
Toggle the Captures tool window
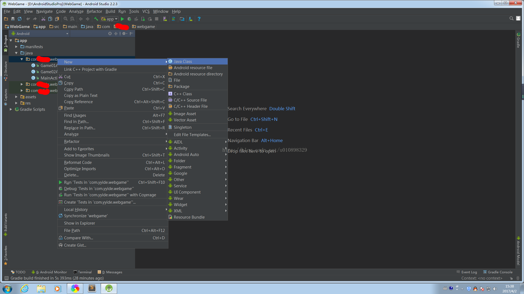(5, 97)
